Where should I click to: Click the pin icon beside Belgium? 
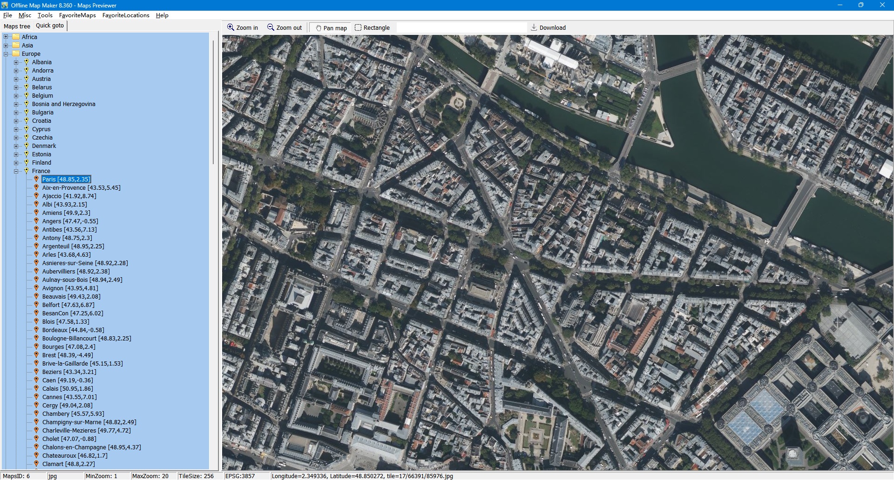27,95
